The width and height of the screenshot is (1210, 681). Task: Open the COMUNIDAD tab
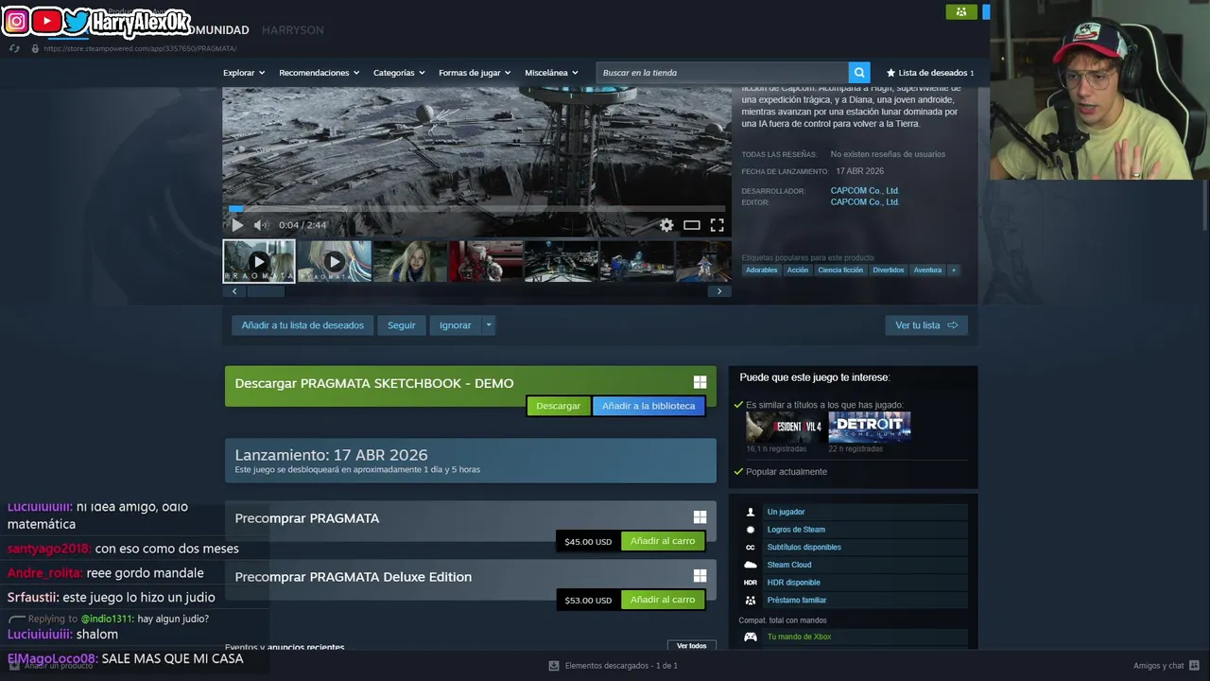point(216,30)
